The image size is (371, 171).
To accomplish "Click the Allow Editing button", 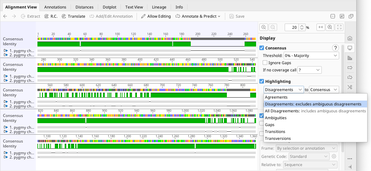I will point(156,16).
